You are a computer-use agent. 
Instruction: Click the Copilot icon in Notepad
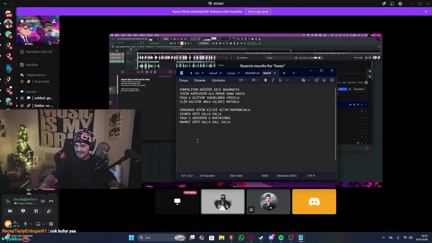[303, 80]
